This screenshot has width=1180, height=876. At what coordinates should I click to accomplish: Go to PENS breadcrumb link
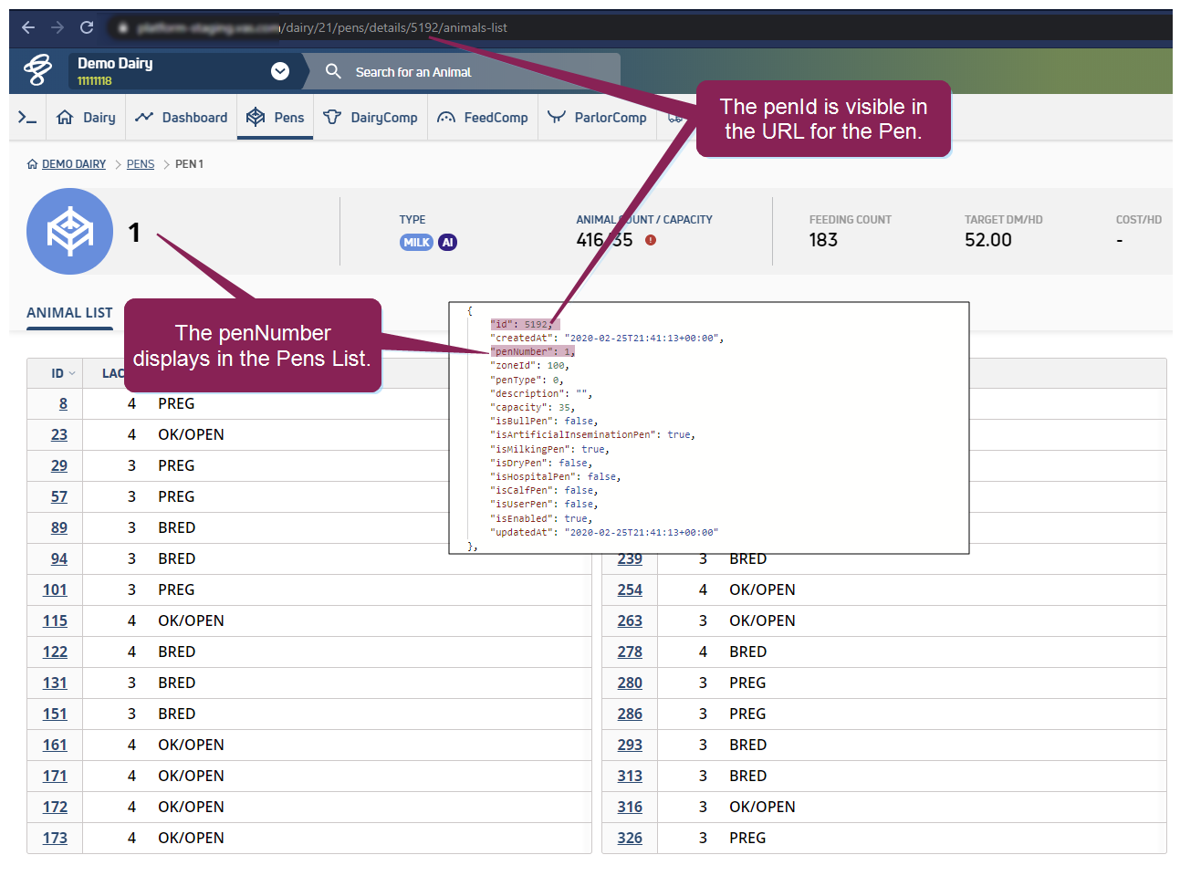pos(141,164)
